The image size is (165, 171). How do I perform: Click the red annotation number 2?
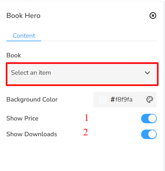pyautogui.click(x=85, y=132)
